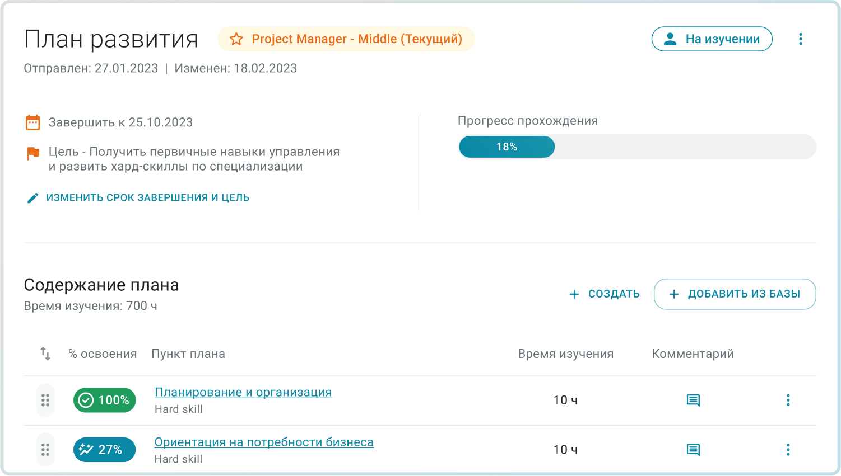Click the 18% progress bar
Image resolution: width=841 pixels, height=476 pixels.
(507, 147)
